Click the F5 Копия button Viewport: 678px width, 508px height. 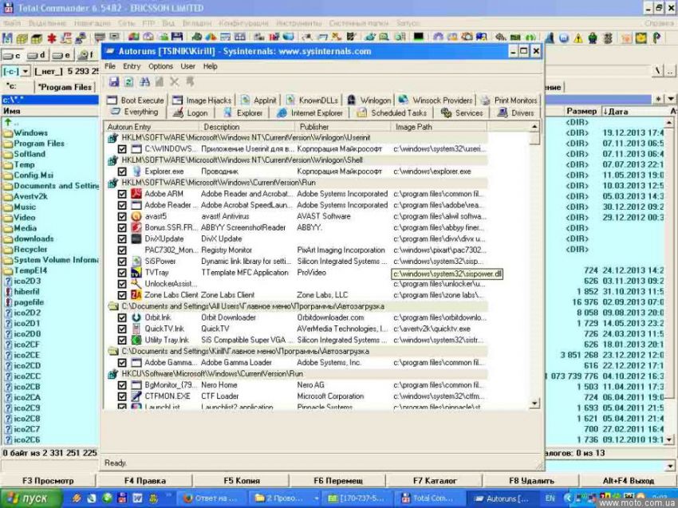(241, 480)
